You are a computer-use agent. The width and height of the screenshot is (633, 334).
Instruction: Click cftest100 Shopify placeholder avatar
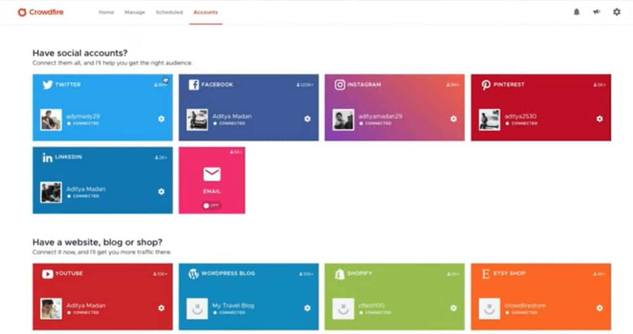tap(344, 309)
